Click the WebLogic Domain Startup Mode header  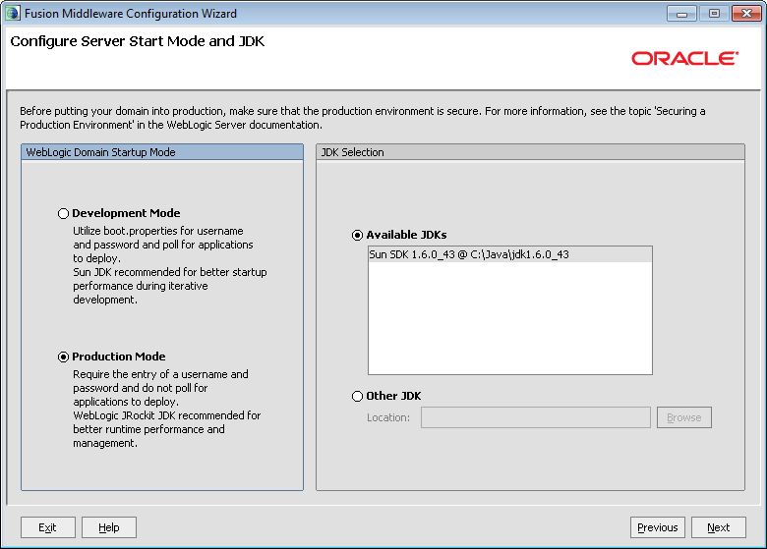(162, 152)
